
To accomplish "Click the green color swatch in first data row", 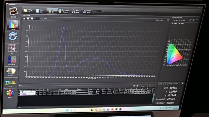I will [24, 92].
